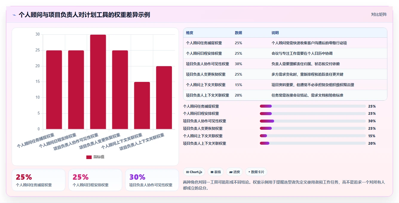Open the 项目负责人协作可见性权重 30% stat card

coord(152,180)
